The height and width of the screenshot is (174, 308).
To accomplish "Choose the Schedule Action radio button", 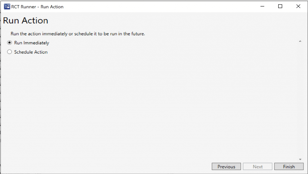I will (x=9, y=52).
